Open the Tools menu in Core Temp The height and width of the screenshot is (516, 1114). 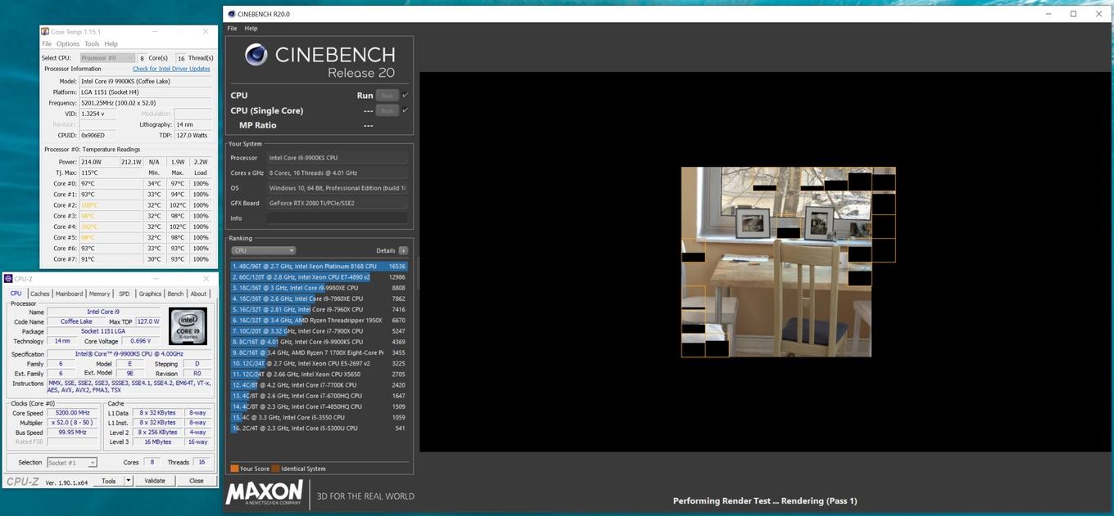tap(92, 44)
